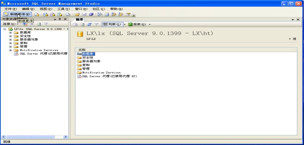304x145 pixels.
Task: Open the 文件 menu
Action: (x=10, y=9)
